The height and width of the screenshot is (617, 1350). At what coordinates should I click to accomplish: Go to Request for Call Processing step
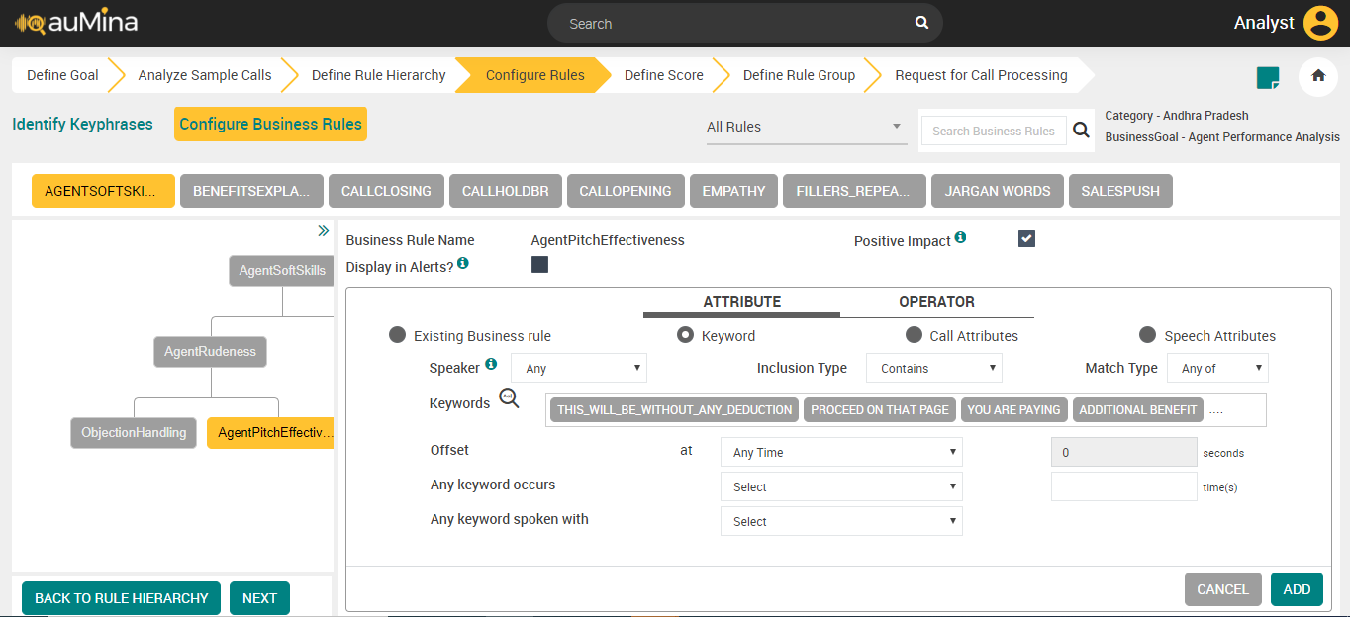tap(981, 75)
